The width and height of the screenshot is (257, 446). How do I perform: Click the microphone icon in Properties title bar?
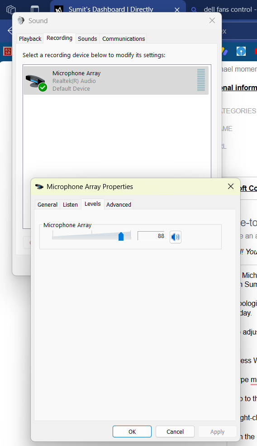[x=39, y=187]
